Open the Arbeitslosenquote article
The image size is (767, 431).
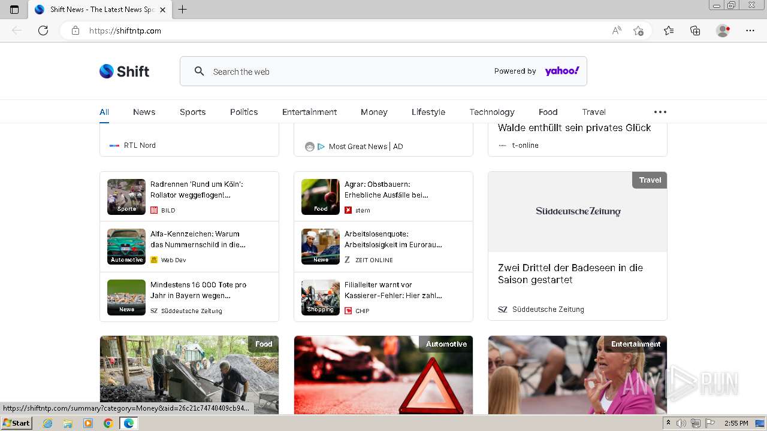pos(393,239)
